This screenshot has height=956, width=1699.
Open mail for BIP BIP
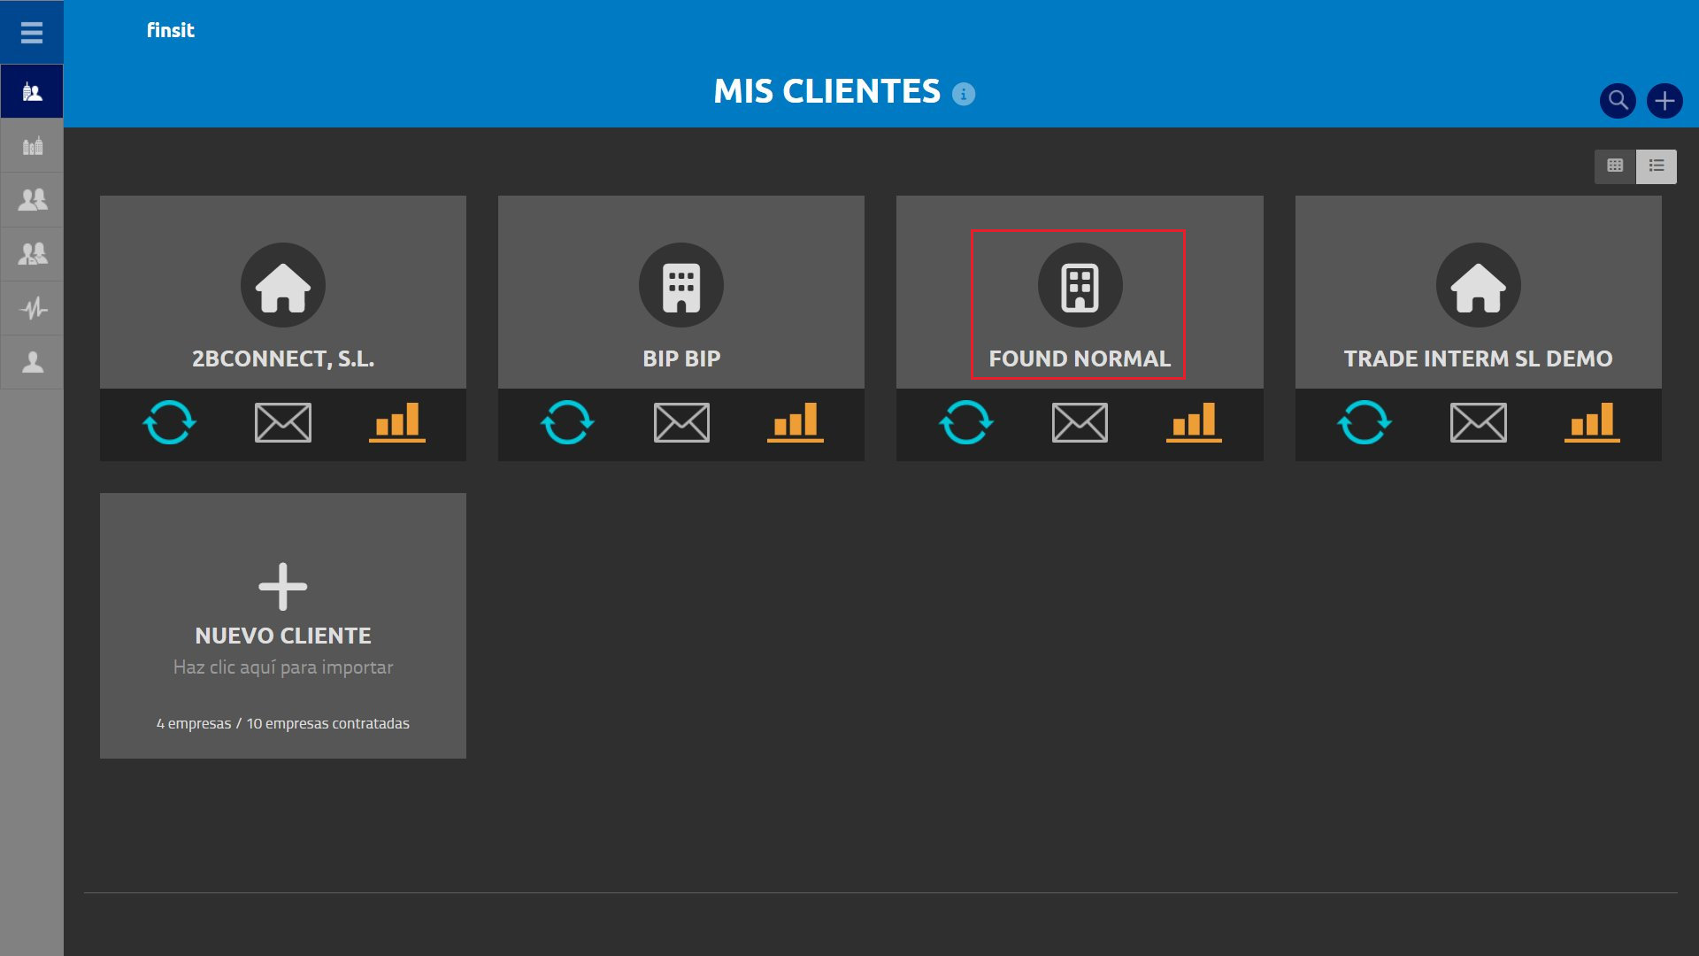681,422
